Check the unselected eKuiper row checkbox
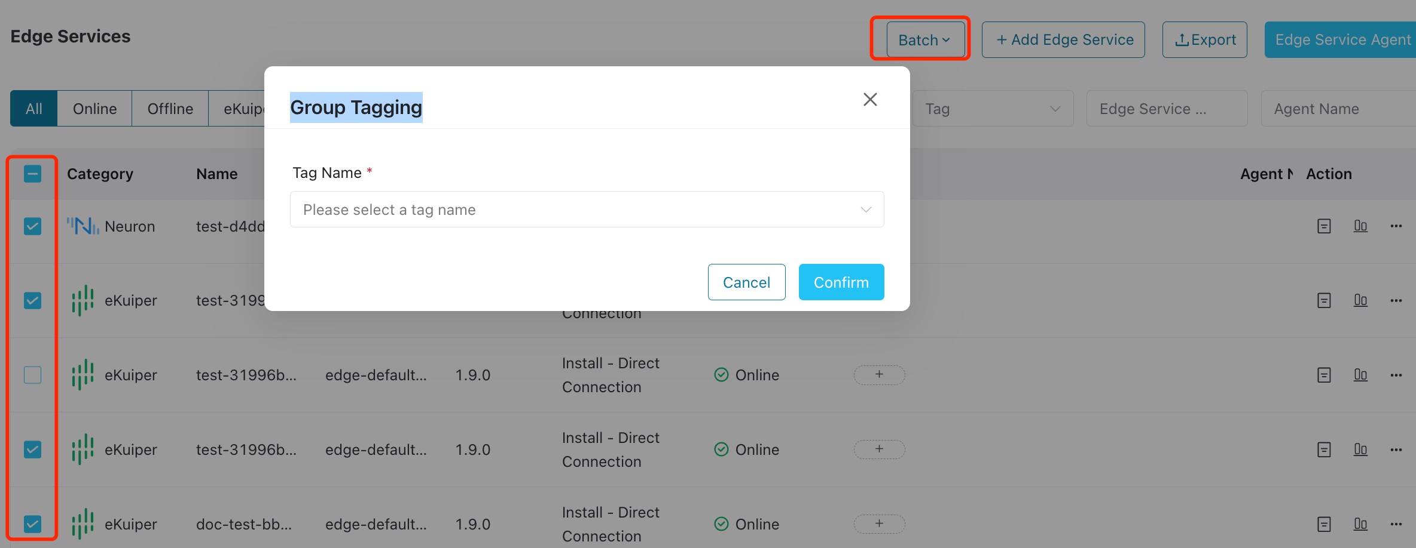This screenshot has height=548, width=1416. pyautogui.click(x=33, y=375)
